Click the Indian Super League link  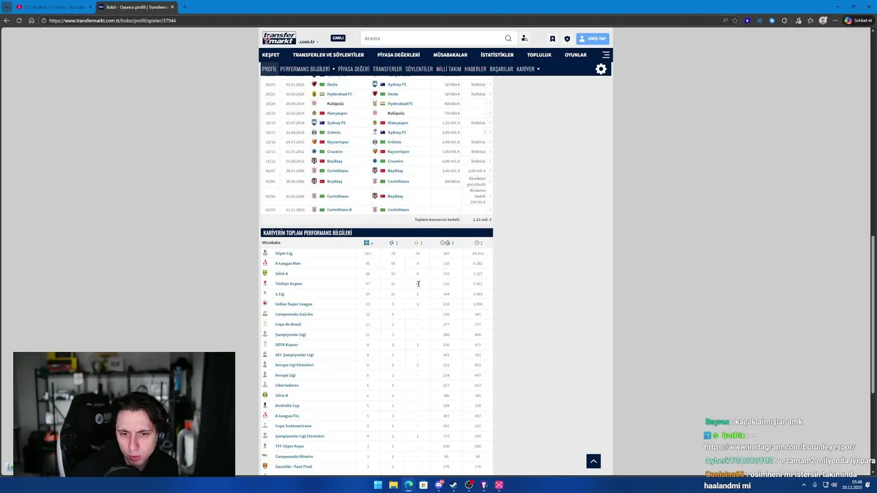[x=294, y=304]
